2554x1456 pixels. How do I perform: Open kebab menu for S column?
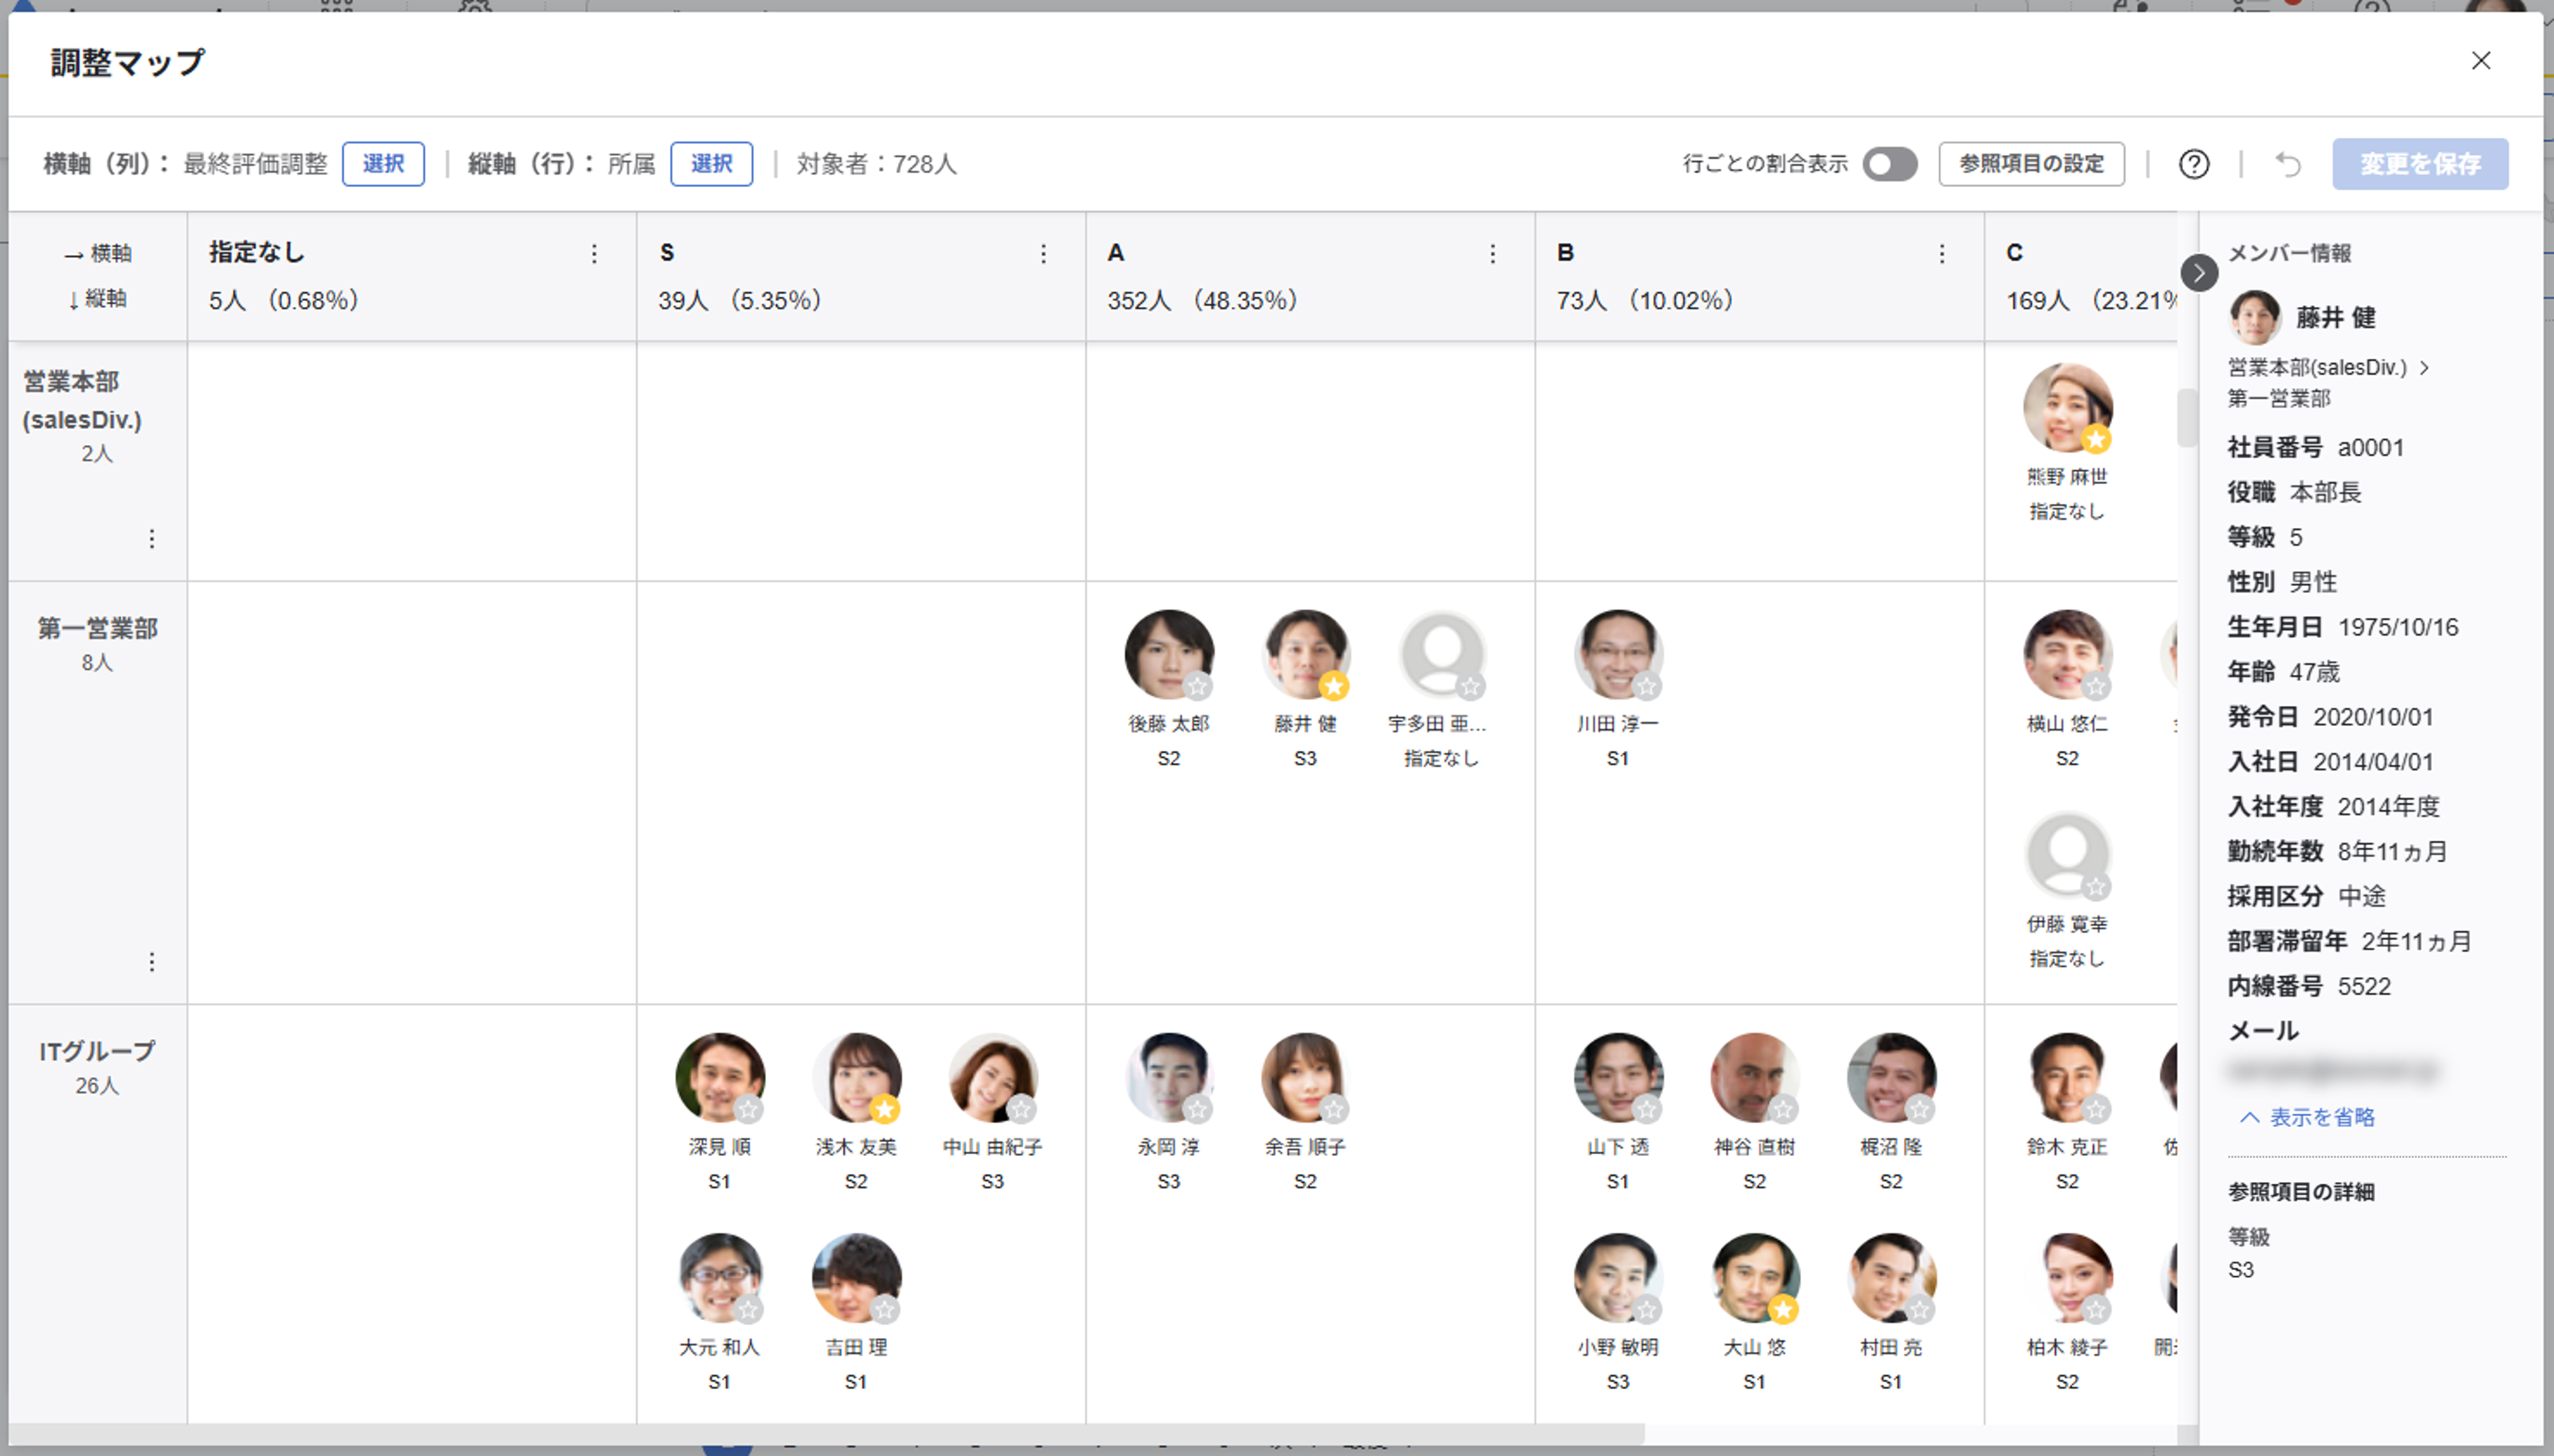[1043, 254]
